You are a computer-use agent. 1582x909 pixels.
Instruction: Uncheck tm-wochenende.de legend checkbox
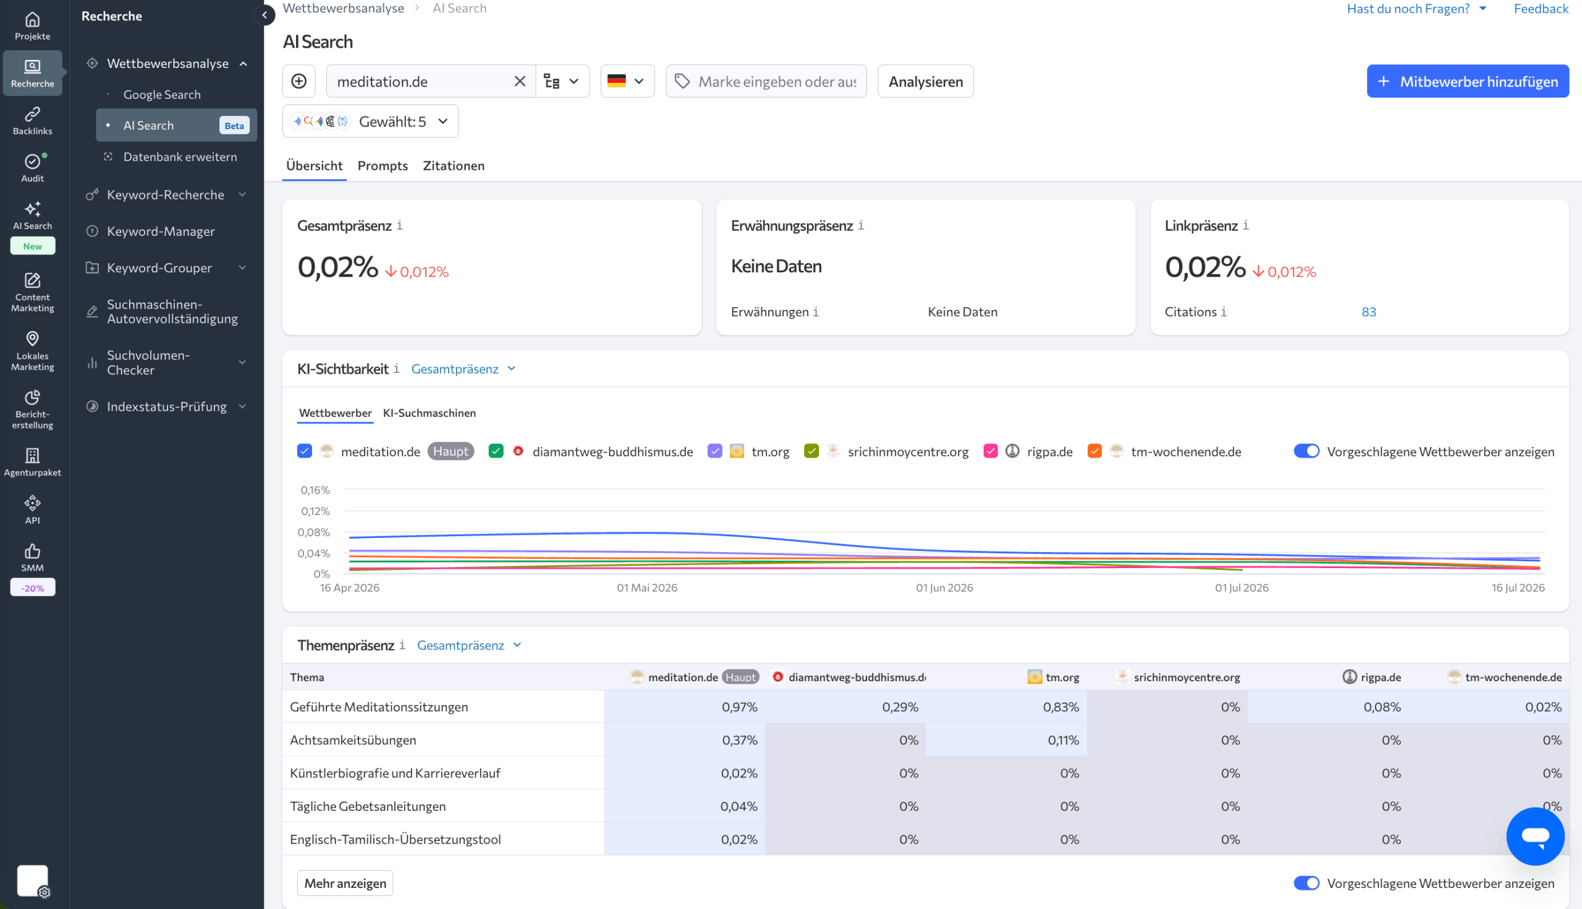1094,451
